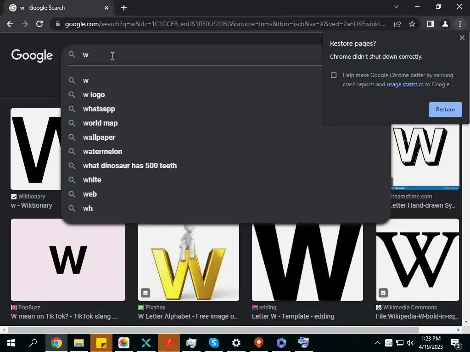Open the network icon in tray
The image size is (470, 352).
[x=400, y=343]
